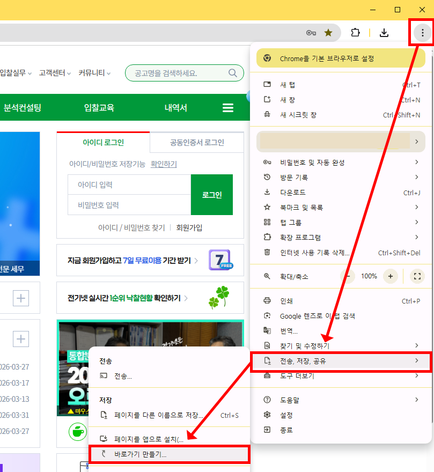
Task: Click the search magnifier icon in site search
Action: [233, 73]
